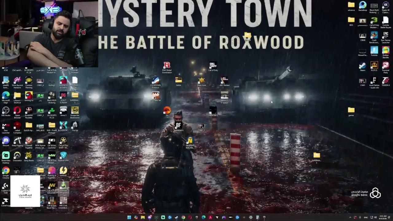Viewport: 393px width, 221px height.
Task: Click the West Hunt desktop icon
Action: [201, 81]
